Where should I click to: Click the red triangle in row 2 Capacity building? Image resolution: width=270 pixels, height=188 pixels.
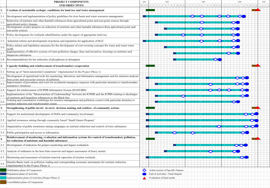coord(258,65)
